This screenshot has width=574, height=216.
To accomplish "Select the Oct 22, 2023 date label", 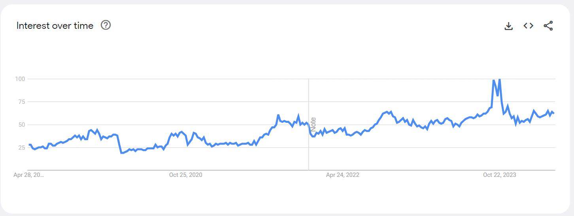I will [499, 175].
